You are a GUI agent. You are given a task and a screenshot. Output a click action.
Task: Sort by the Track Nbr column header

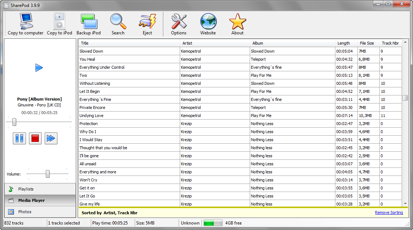(391, 43)
